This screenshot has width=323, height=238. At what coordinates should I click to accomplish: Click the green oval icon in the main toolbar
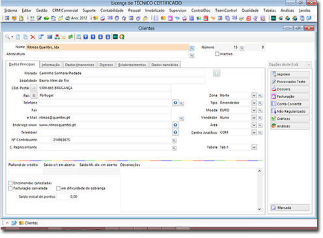(x=46, y=18)
